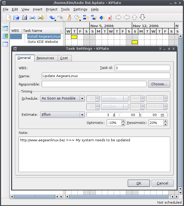Click the Add Task toolbar icon
The image size is (184, 206).
coord(86,17)
